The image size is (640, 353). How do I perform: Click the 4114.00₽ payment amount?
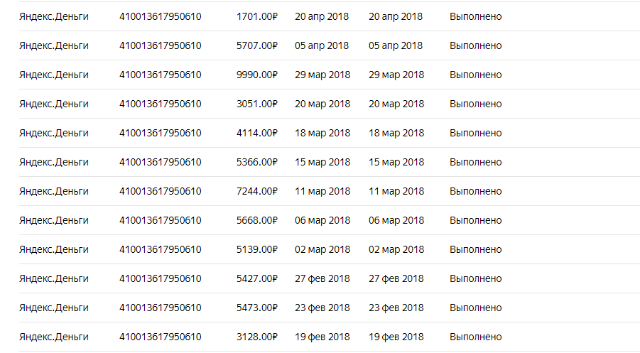(x=256, y=133)
